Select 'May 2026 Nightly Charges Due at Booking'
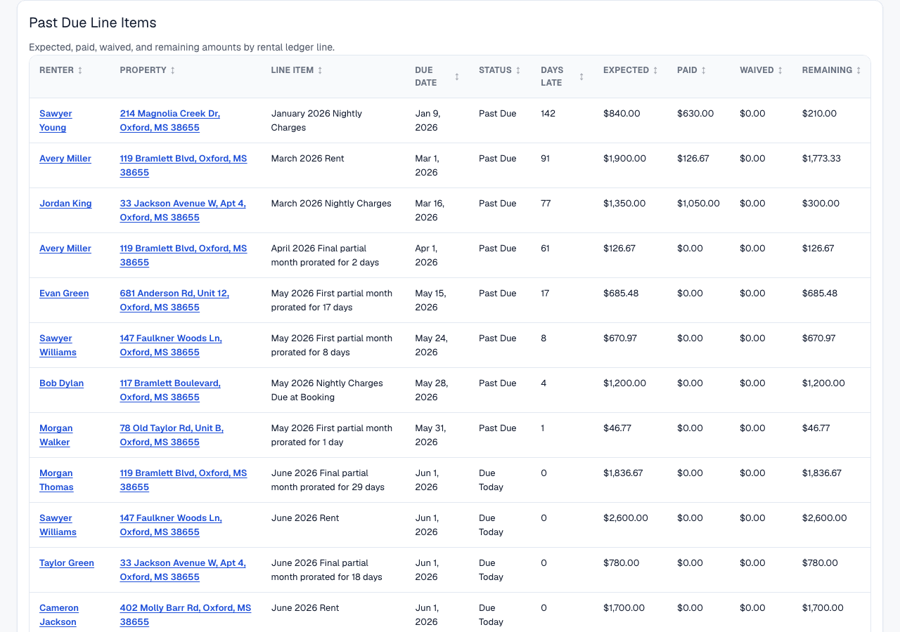 tap(327, 390)
